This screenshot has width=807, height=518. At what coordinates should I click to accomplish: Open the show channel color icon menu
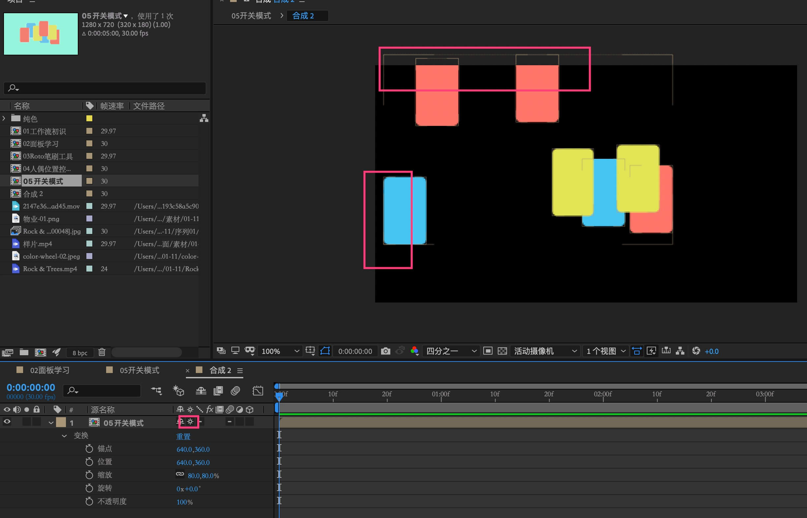[415, 351]
